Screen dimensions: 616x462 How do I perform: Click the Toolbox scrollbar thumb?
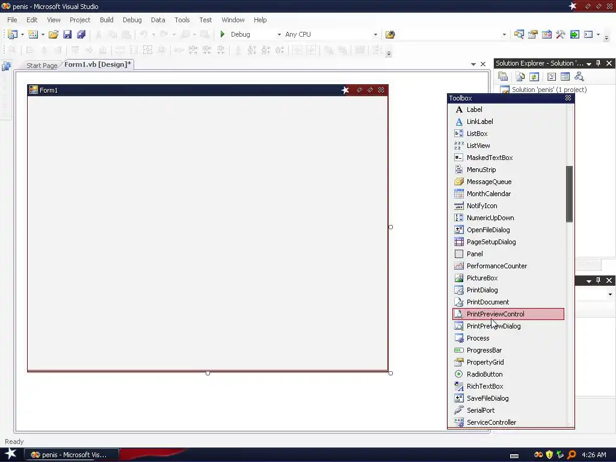click(x=569, y=194)
